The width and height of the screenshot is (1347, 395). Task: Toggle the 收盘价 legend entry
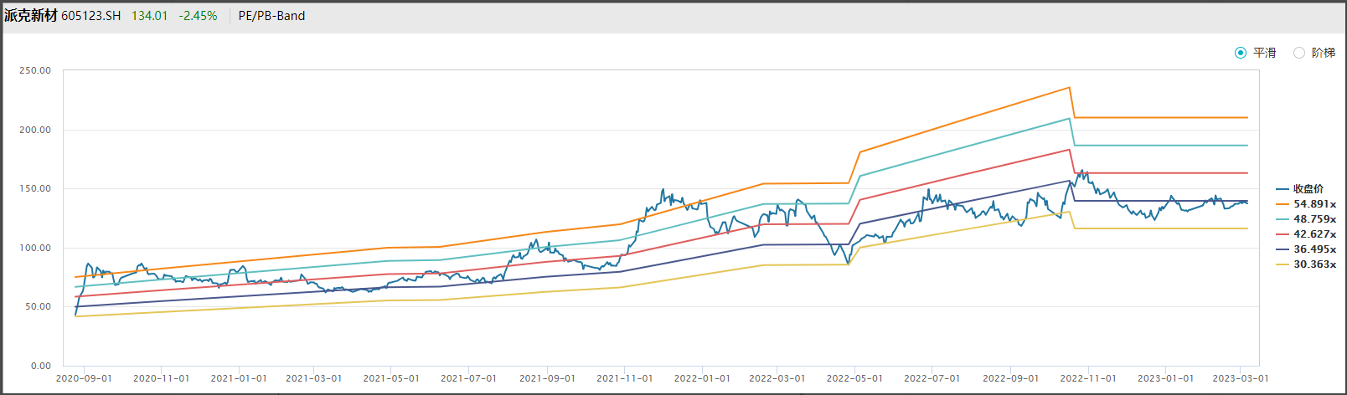click(1300, 189)
